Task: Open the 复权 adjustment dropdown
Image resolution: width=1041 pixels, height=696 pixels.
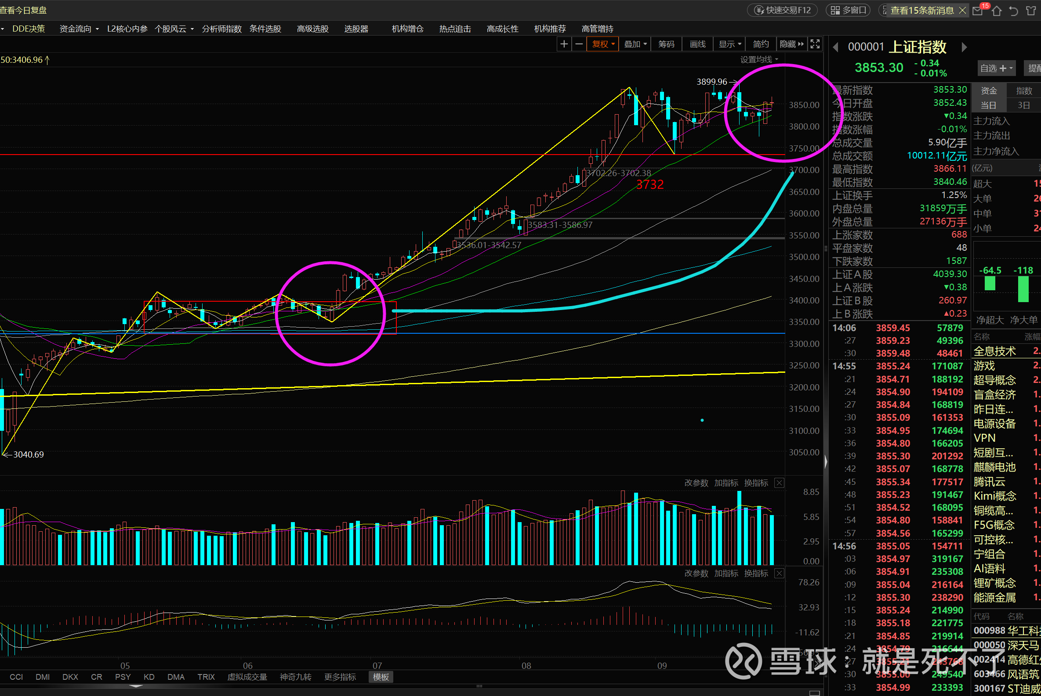Action: tap(602, 44)
